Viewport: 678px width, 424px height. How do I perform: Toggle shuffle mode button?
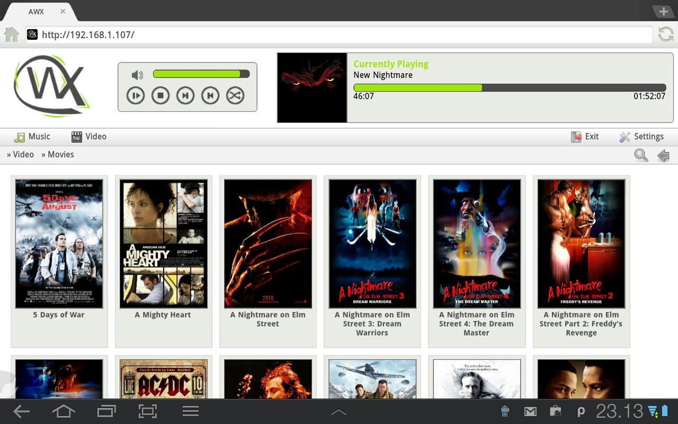[235, 95]
